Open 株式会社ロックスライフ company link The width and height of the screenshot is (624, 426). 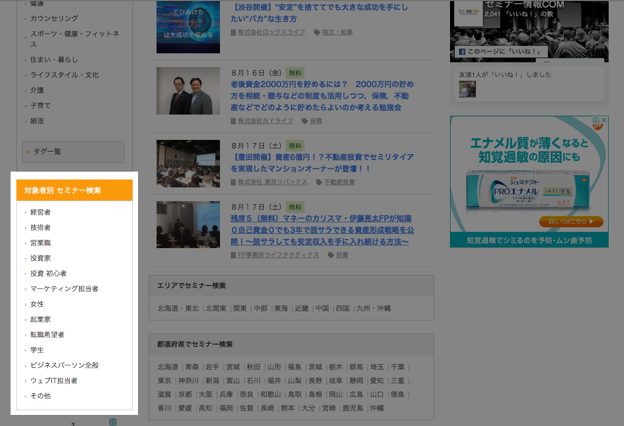click(x=271, y=32)
